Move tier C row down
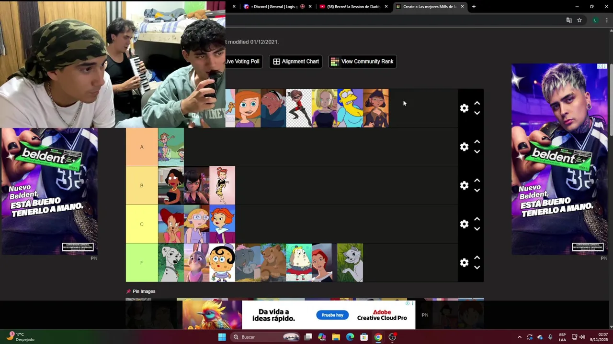613x344 pixels. tap(477, 229)
